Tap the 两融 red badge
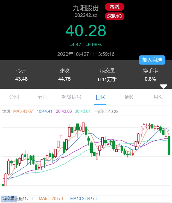This screenshot has width=172, height=203. tap(115, 7)
